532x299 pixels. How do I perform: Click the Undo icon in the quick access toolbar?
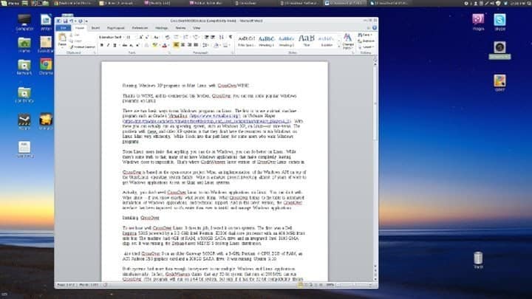(71, 21)
